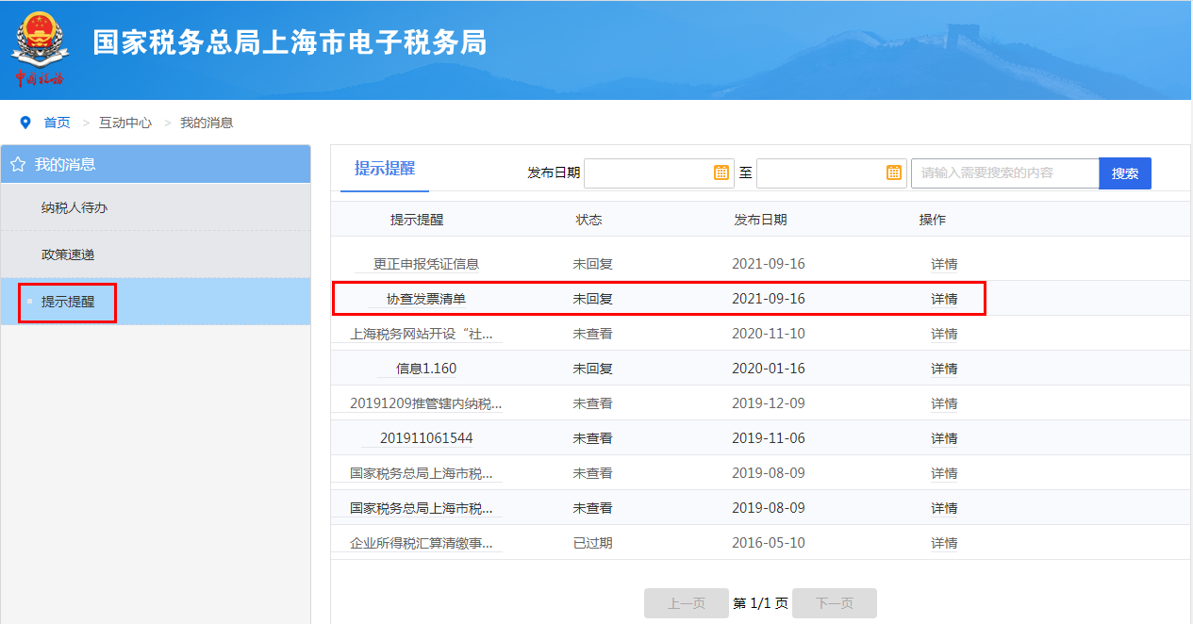Open 详情 for 更正申报凭证信息
This screenshot has height=624, width=1193.
tap(944, 264)
